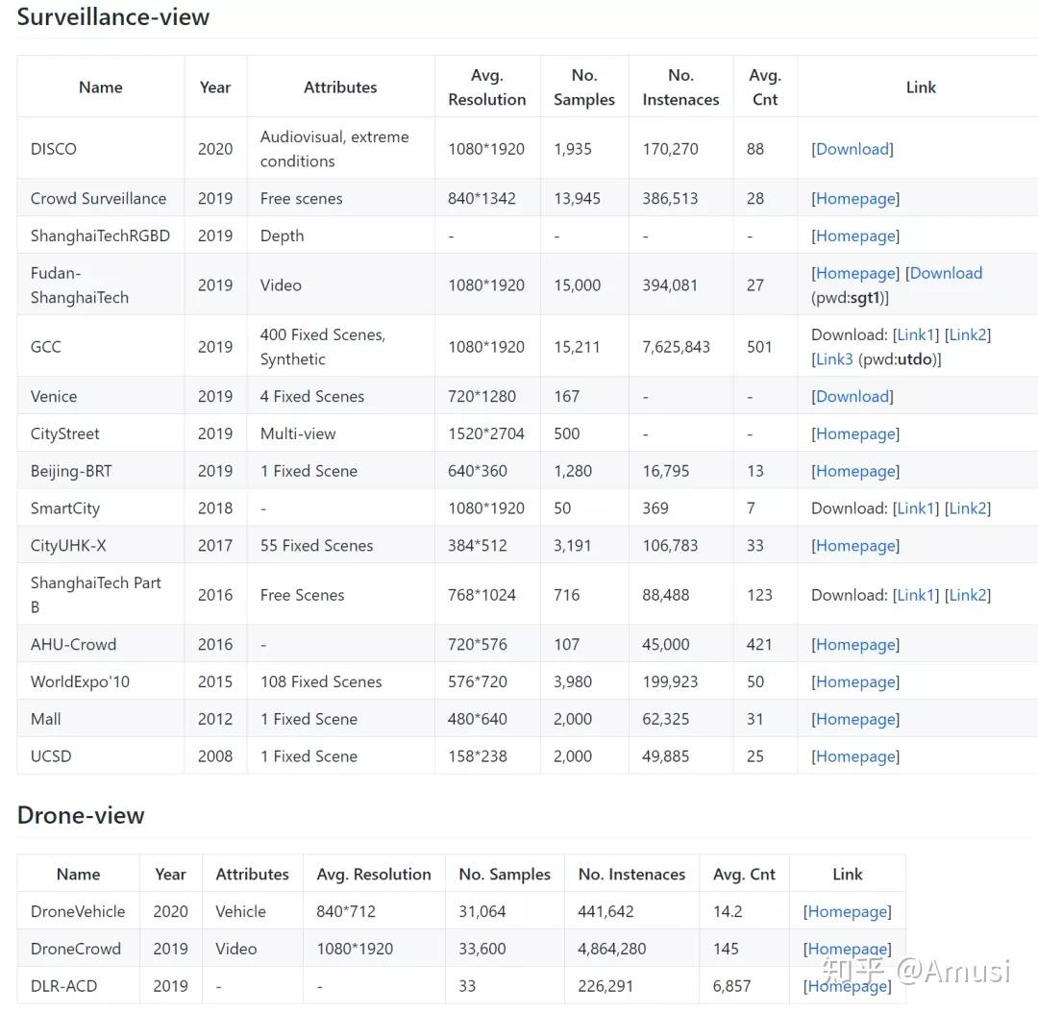Click the DroneVehicle Homepage link
Screen dimensions: 1038x1014
(847, 911)
